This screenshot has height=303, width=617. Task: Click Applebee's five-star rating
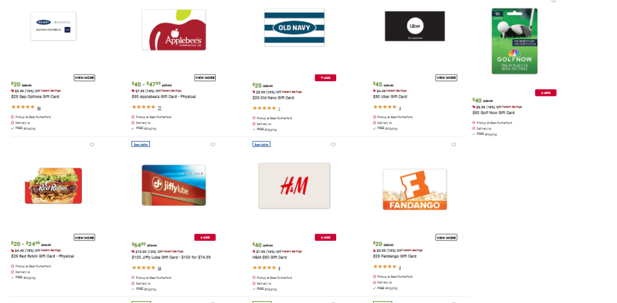143,108
